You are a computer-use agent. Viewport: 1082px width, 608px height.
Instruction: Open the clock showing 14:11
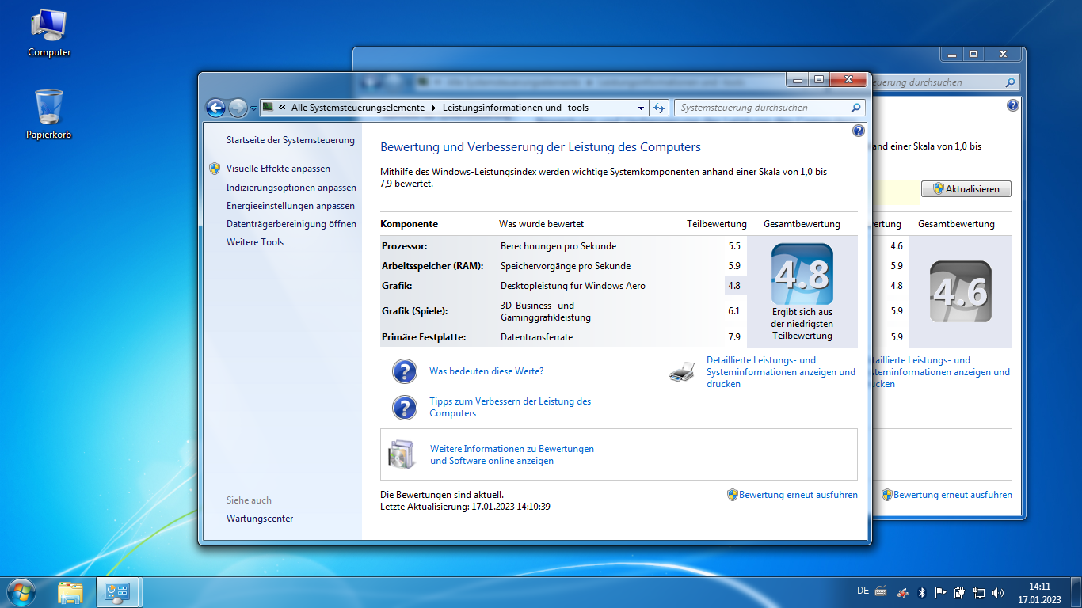1039,593
